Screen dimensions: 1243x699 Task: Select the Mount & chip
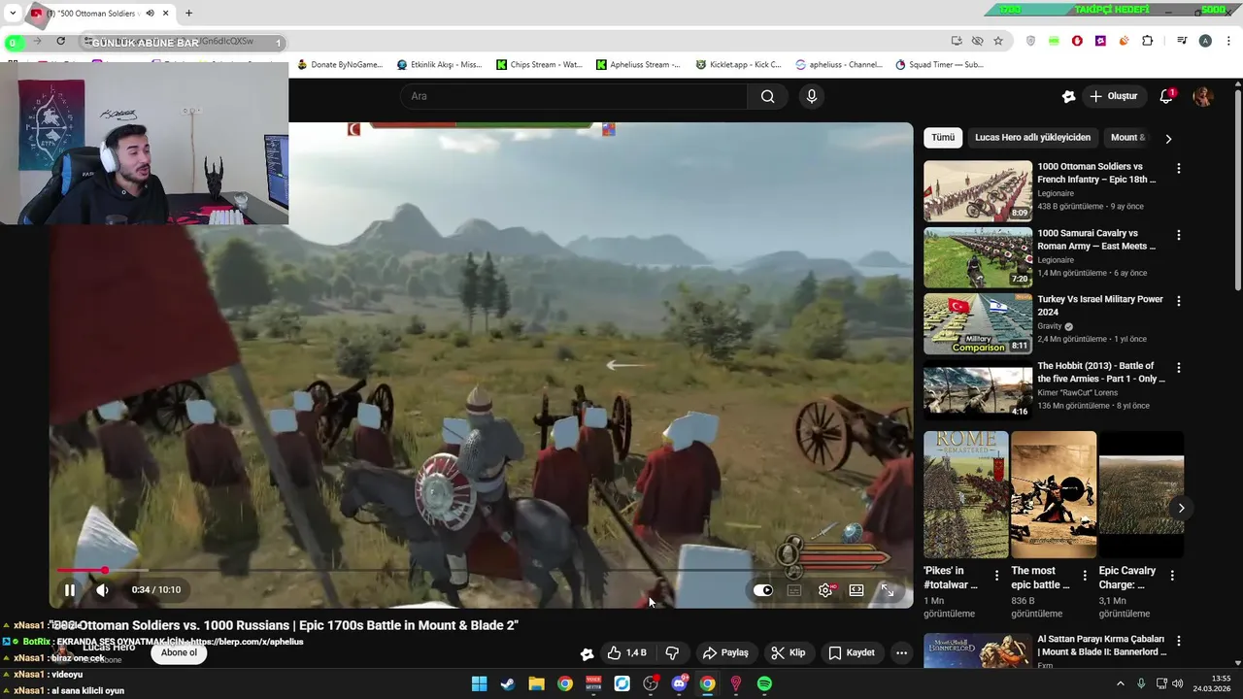(1128, 138)
